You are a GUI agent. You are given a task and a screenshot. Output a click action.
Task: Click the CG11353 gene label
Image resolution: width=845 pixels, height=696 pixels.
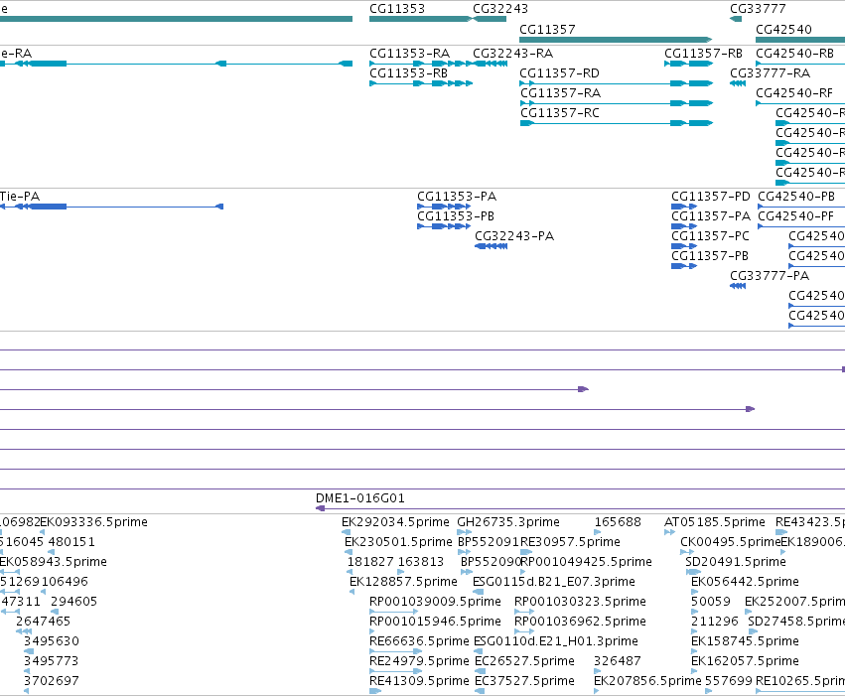(397, 9)
